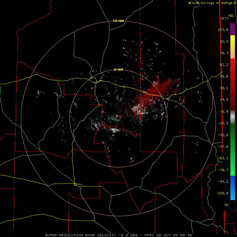Click the 76.7 velocity legend value
Image resolution: width=237 pixels, height=237 pixels.
point(224,53)
